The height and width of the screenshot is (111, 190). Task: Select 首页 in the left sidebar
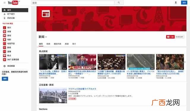[x=15, y=10]
